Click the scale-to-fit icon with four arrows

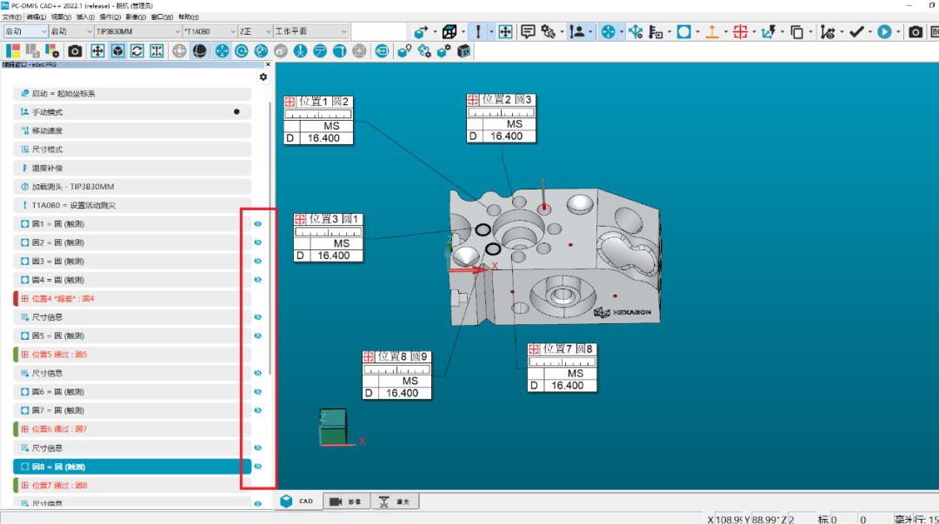click(97, 51)
